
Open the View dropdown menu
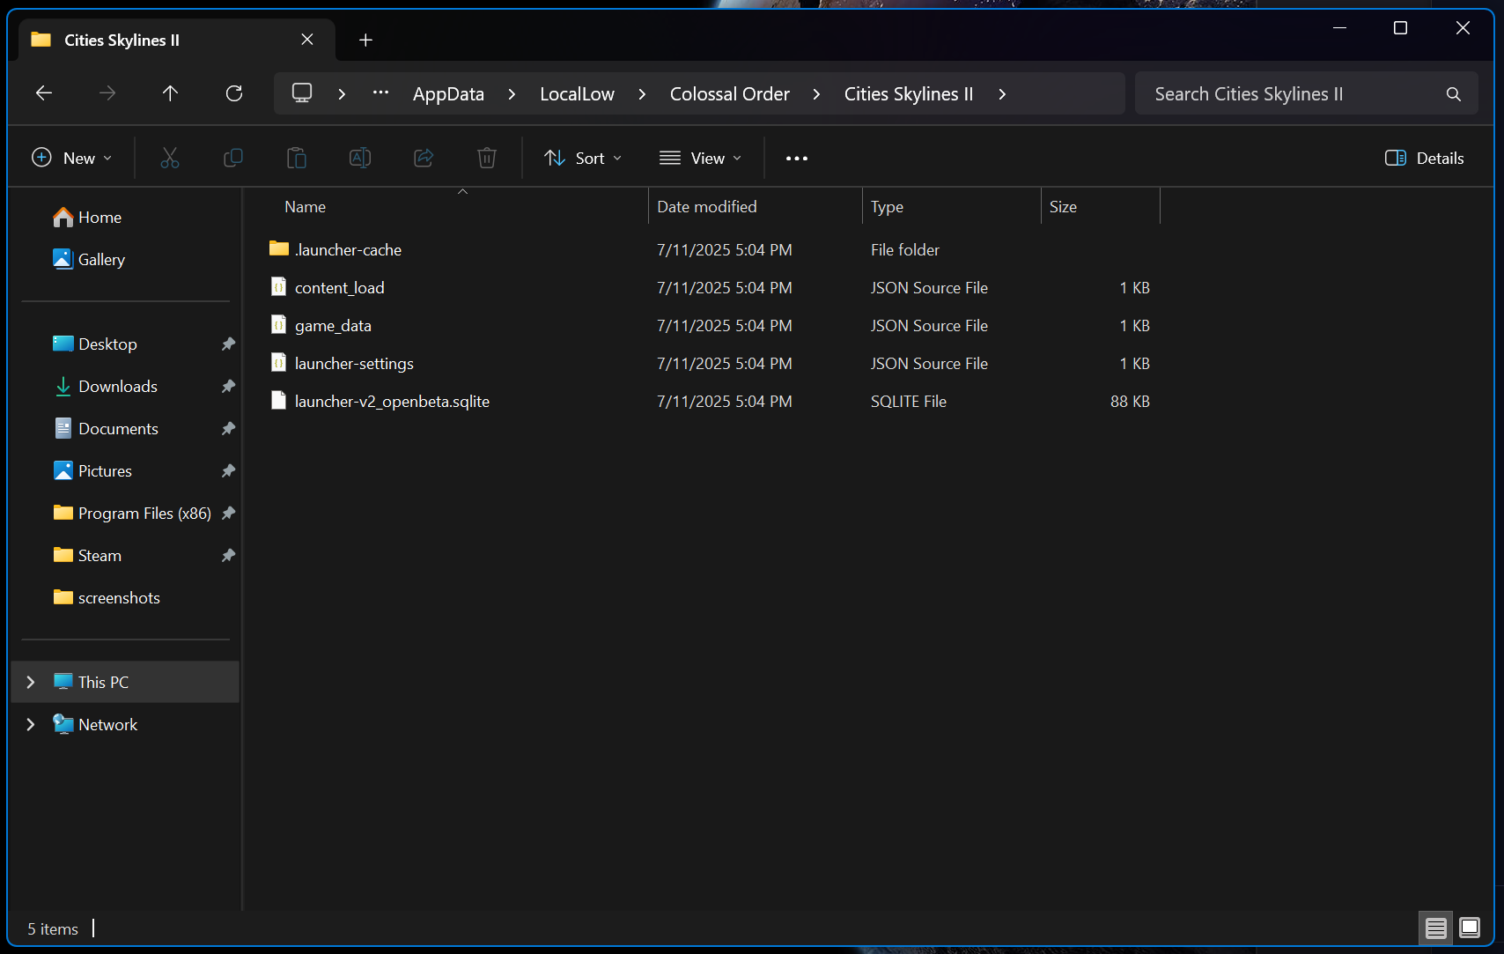point(701,159)
